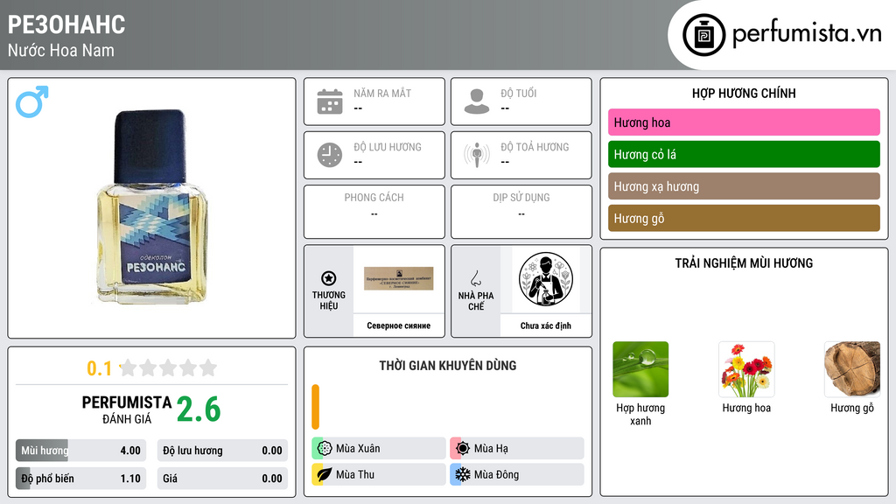Click the five-star rating icons
The height and width of the screenshot is (504, 896).
(168, 367)
